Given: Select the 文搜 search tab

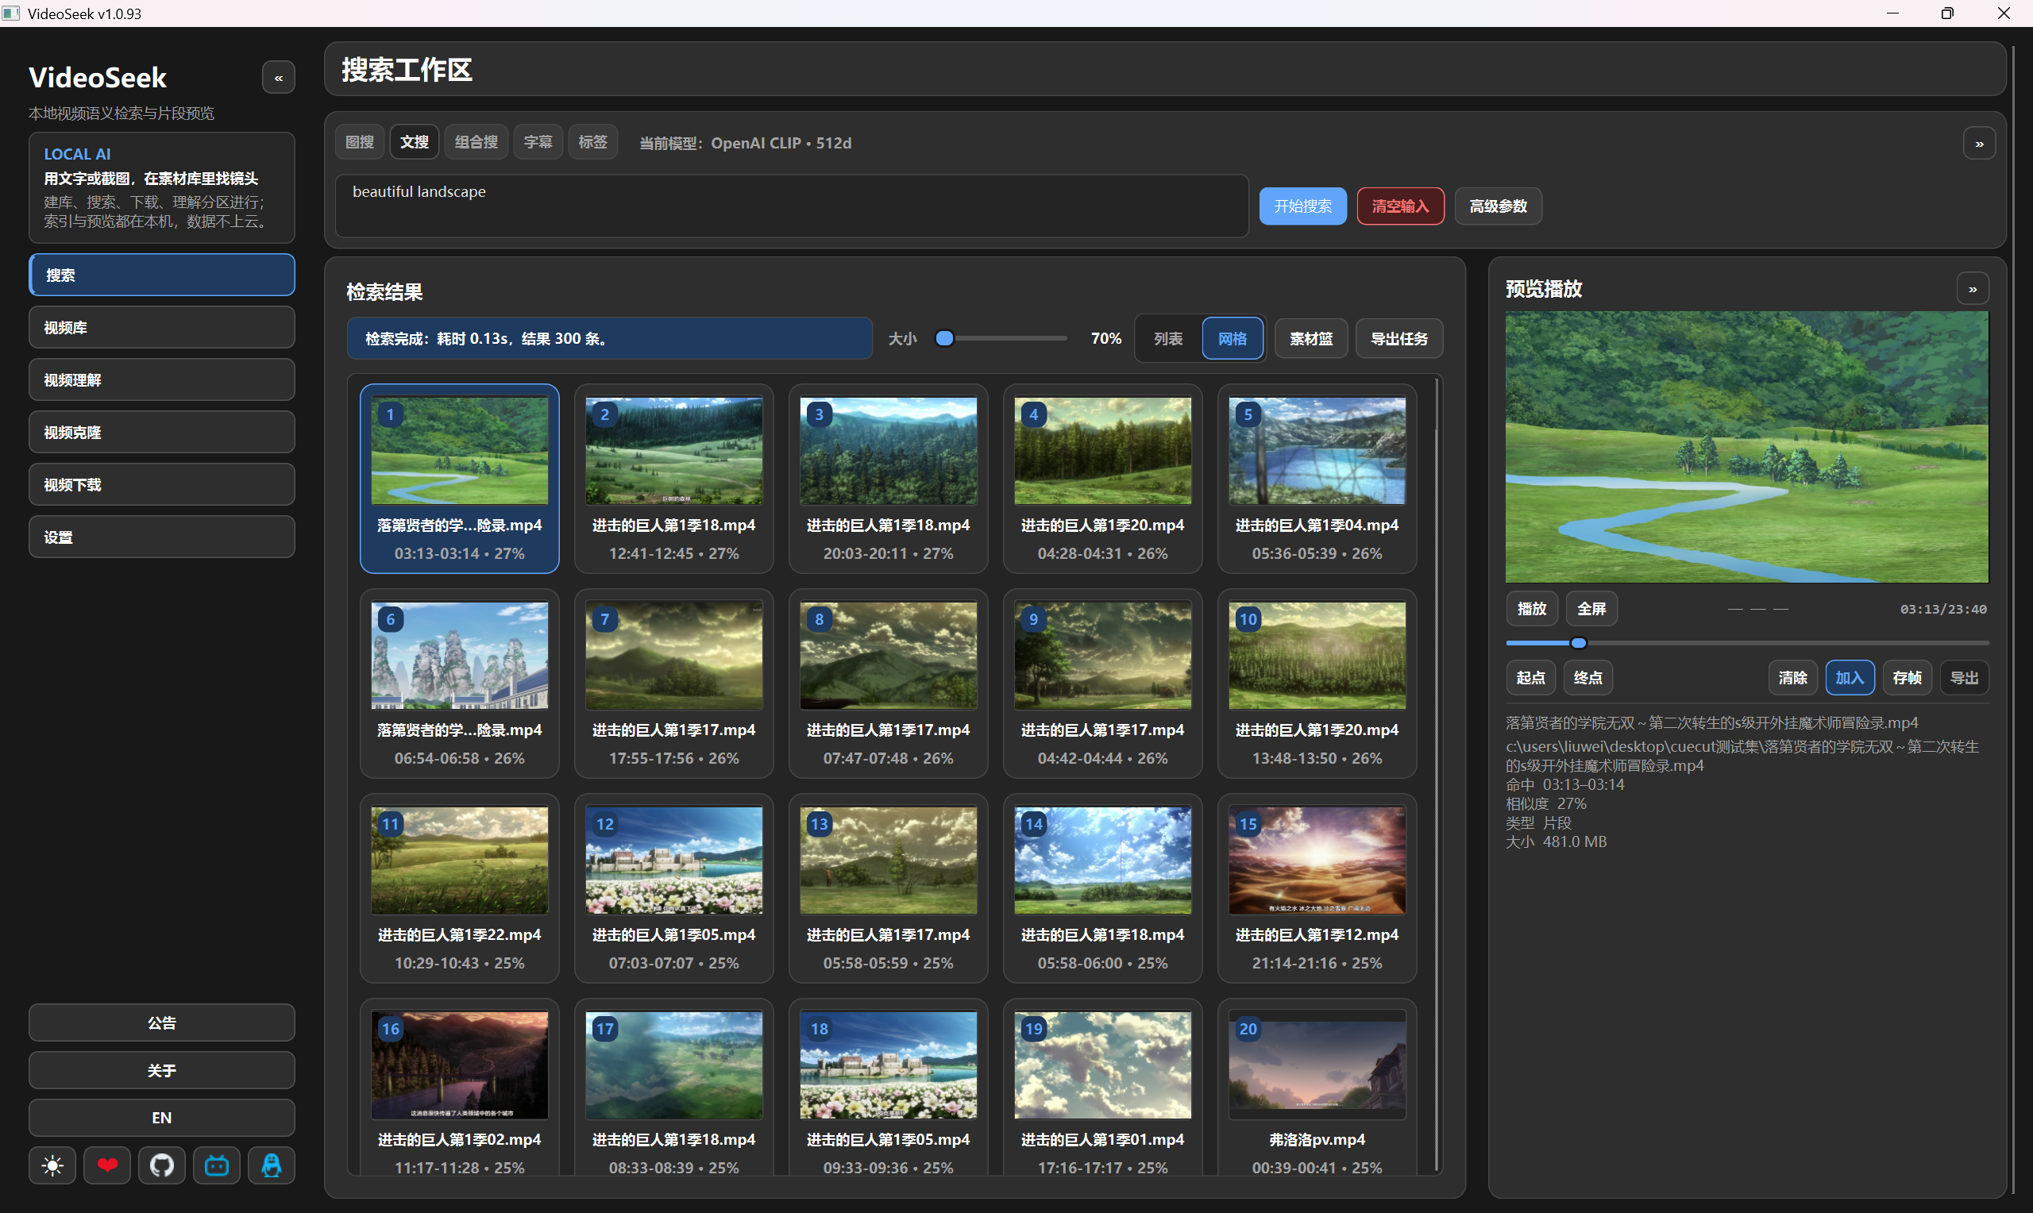Looking at the screenshot, I should [415, 142].
